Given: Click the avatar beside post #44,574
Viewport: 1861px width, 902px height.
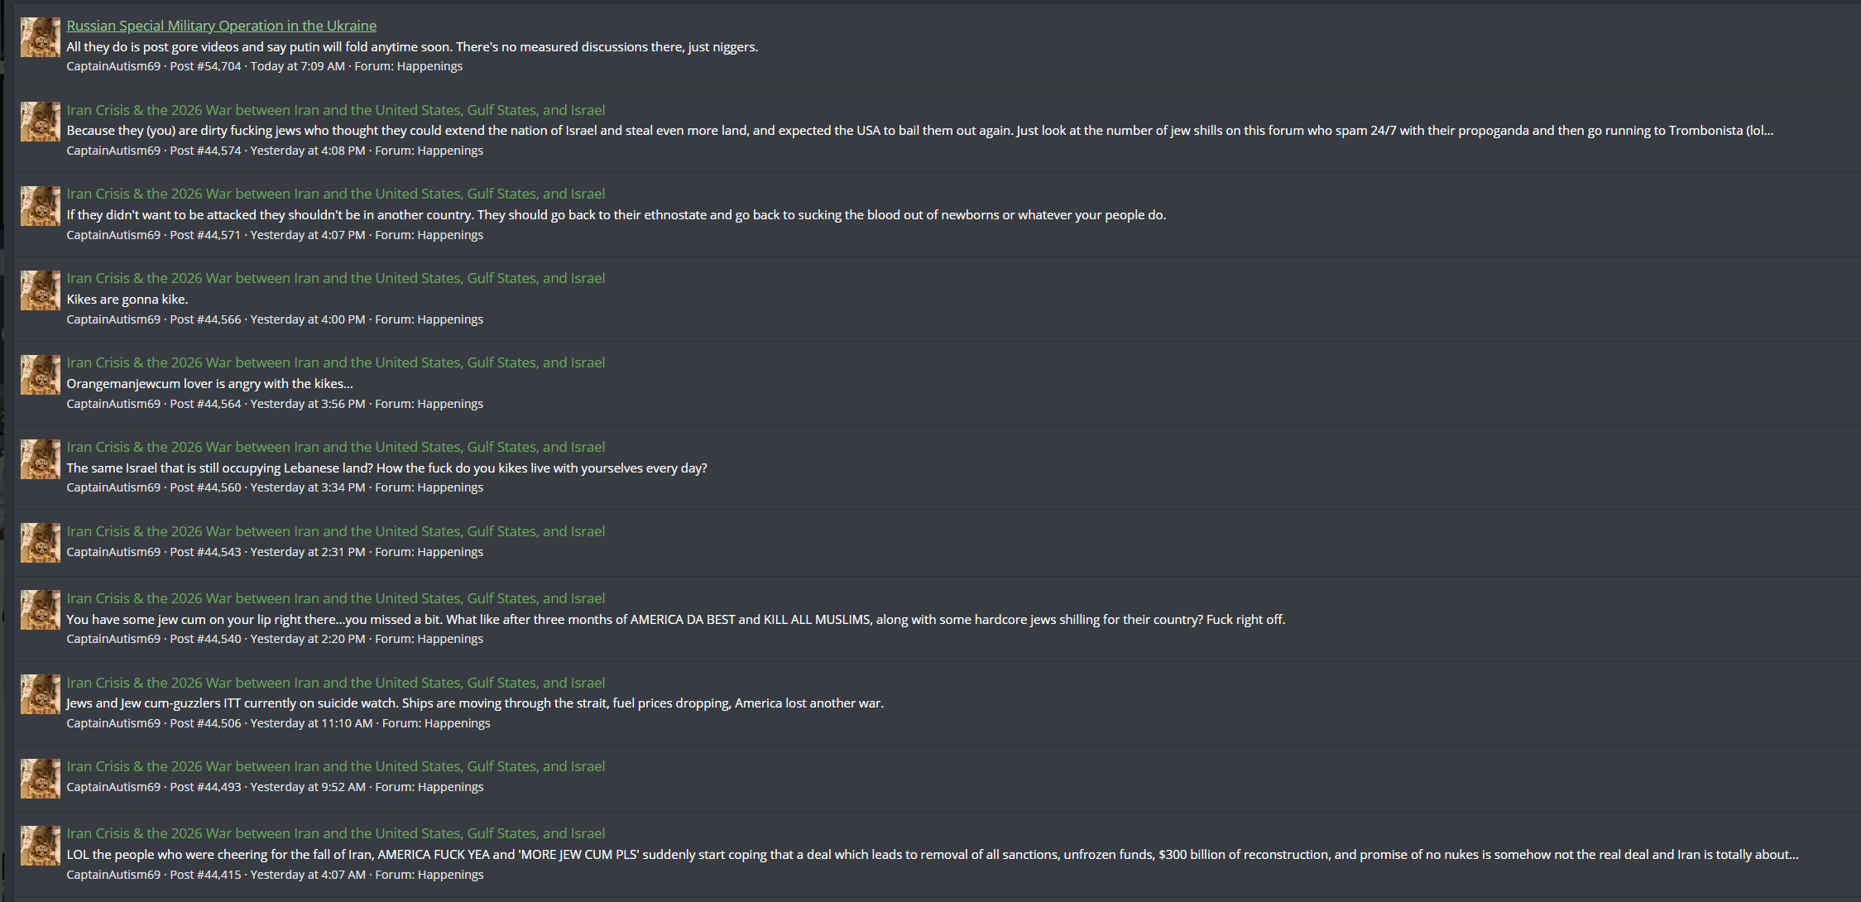Looking at the screenshot, I should (41, 122).
